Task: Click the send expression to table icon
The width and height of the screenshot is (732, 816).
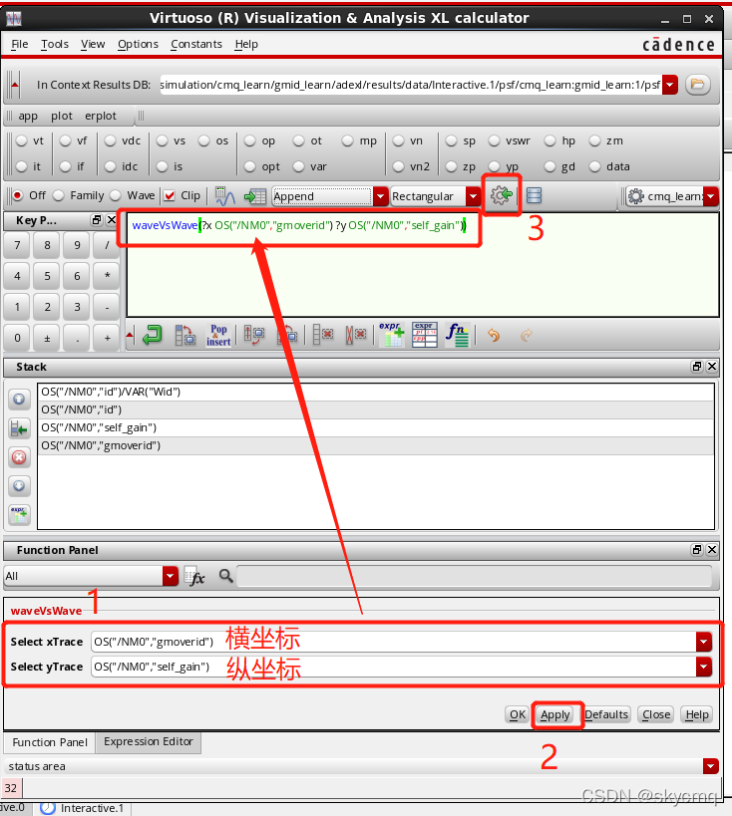Action: click(254, 196)
